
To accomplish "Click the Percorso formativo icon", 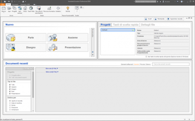I will point(49,8).
